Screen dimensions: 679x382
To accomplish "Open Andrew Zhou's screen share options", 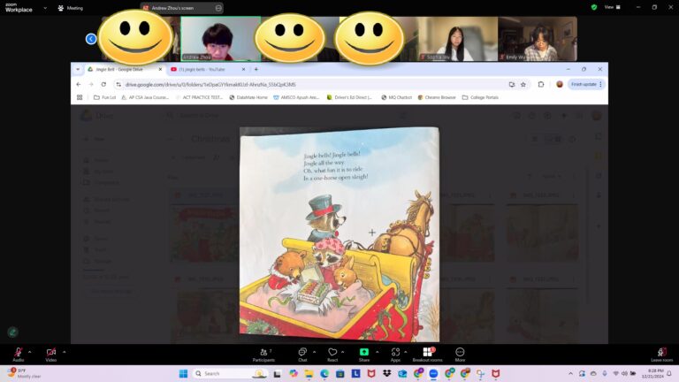I will tap(218, 8).
